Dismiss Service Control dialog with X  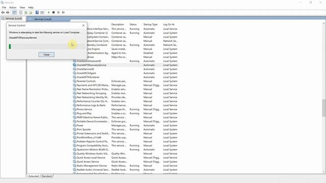[x=84, y=25]
